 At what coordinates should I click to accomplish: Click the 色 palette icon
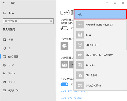(4, 48)
